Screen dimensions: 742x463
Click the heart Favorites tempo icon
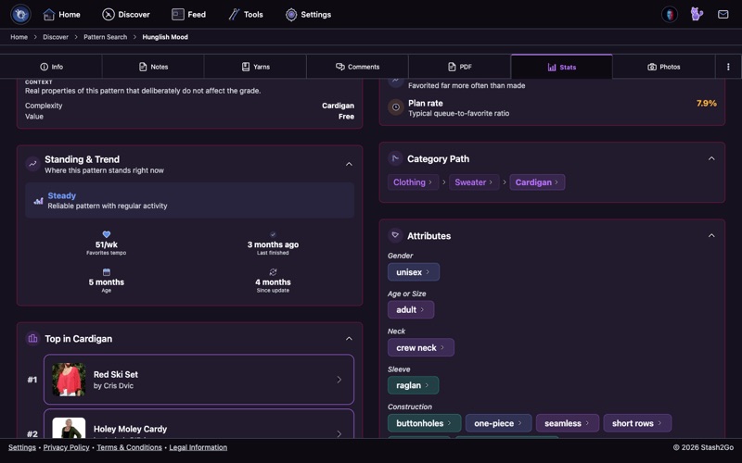pyautogui.click(x=107, y=234)
